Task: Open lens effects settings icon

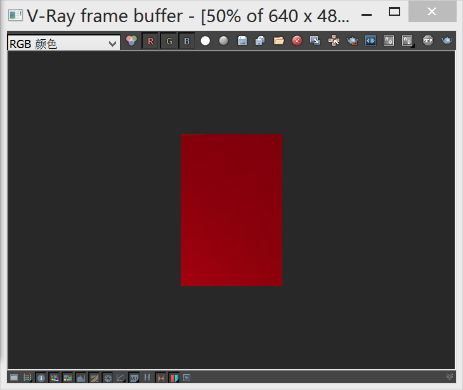Action: 186,377
